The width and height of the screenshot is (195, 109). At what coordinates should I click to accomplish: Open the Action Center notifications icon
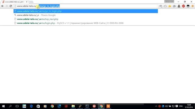[177, 106]
